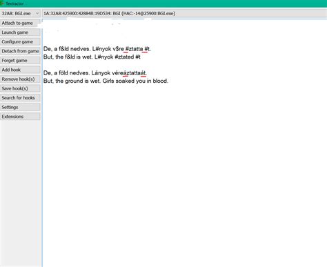The width and height of the screenshot is (327, 267).
Task: Open the Settings button
Action: pyautogui.click(x=20, y=107)
